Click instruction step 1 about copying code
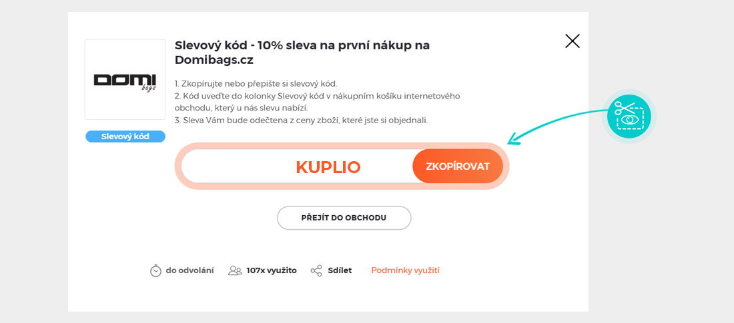Image resolution: width=734 pixels, height=323 pixels. click(256, 83)
